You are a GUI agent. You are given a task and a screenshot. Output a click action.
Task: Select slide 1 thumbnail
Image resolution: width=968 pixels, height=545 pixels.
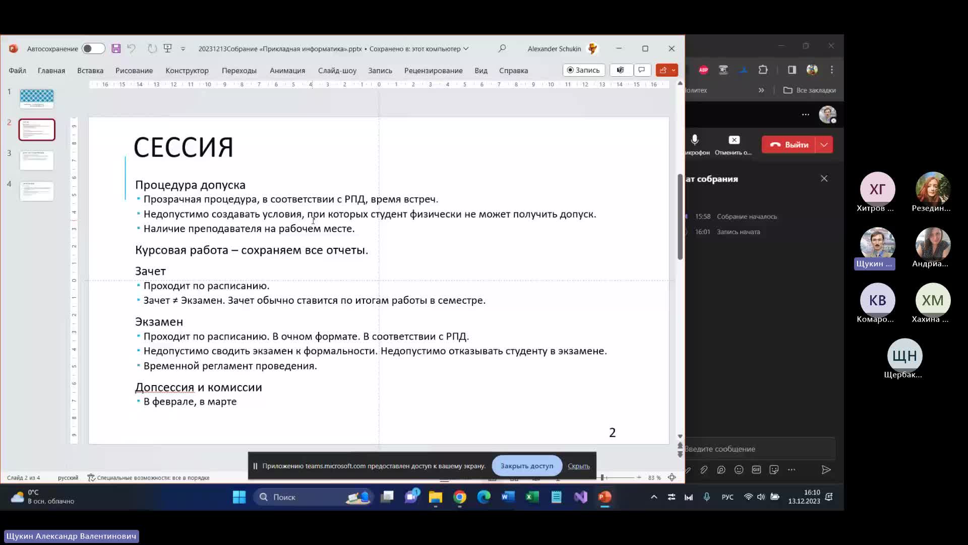coord(37,98)
